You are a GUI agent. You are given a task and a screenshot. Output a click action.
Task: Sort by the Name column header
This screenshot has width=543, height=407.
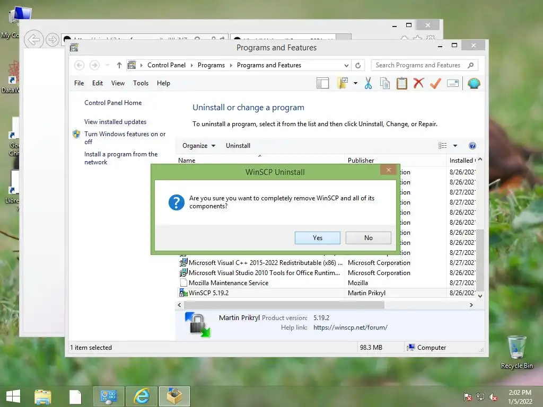pyautogui.click(x=187, y=160)
